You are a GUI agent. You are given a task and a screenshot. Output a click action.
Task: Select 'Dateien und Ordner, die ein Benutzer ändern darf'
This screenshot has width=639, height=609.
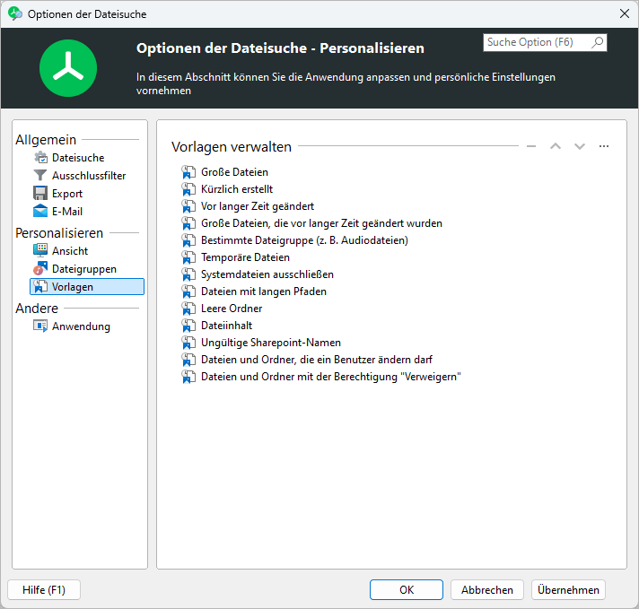pos(317,360)
